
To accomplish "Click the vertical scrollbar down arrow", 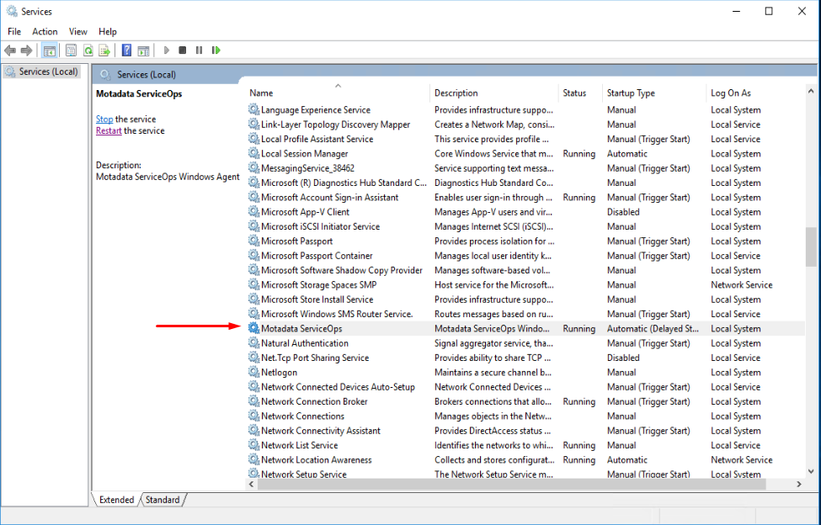I will [x=811, y=471].
